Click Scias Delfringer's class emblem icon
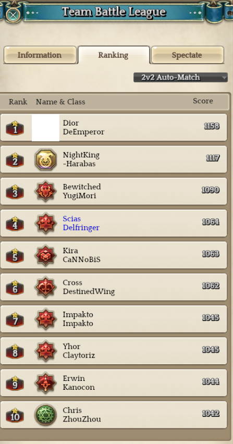This screenshot has height=444, width=233. 45,224
